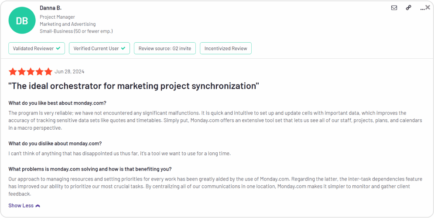Click the envelope email icon
This screenshot has height=218, width=434.
click(x=394, y=8)
